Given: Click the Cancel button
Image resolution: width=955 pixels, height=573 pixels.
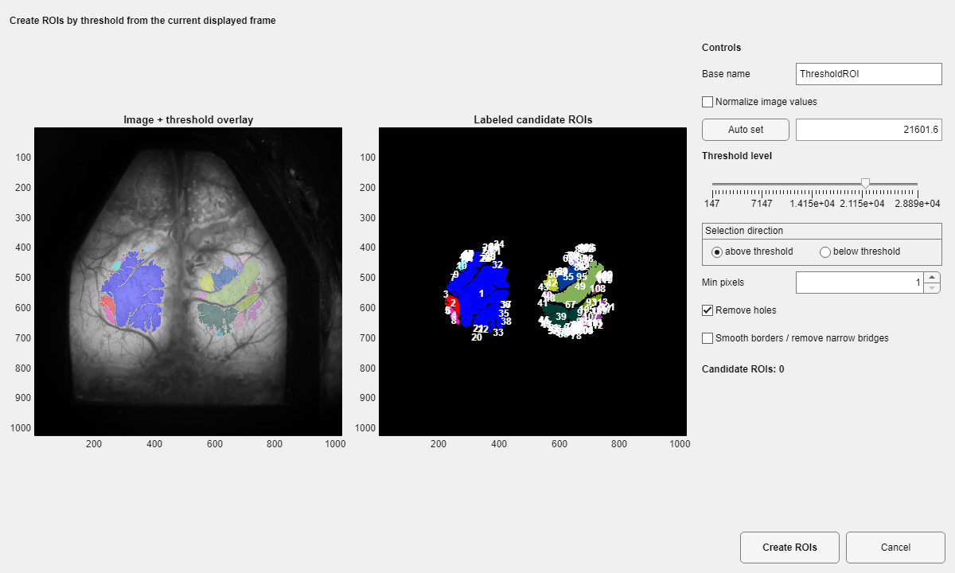Looking at the screenshot, I should pos(895,548).
